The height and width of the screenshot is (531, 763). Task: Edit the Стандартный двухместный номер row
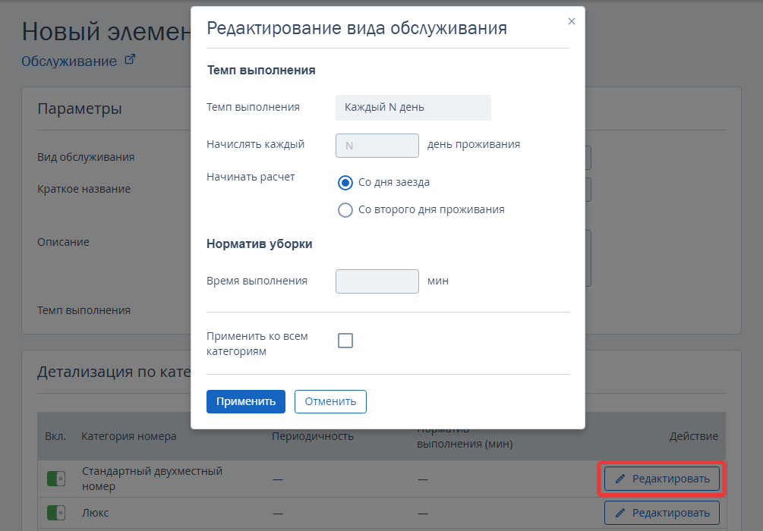tap(662, 479)
